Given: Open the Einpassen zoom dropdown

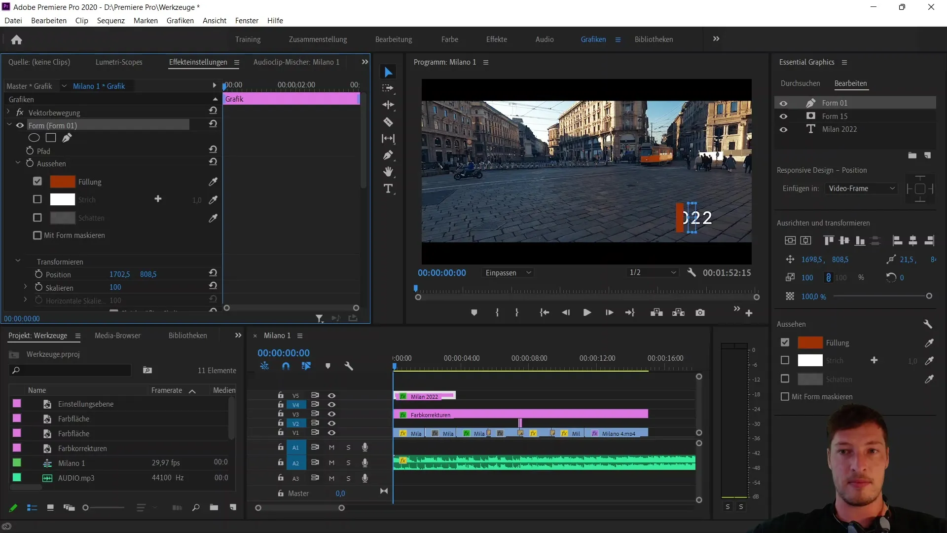Looking at the screenshot, I should 508,272.
